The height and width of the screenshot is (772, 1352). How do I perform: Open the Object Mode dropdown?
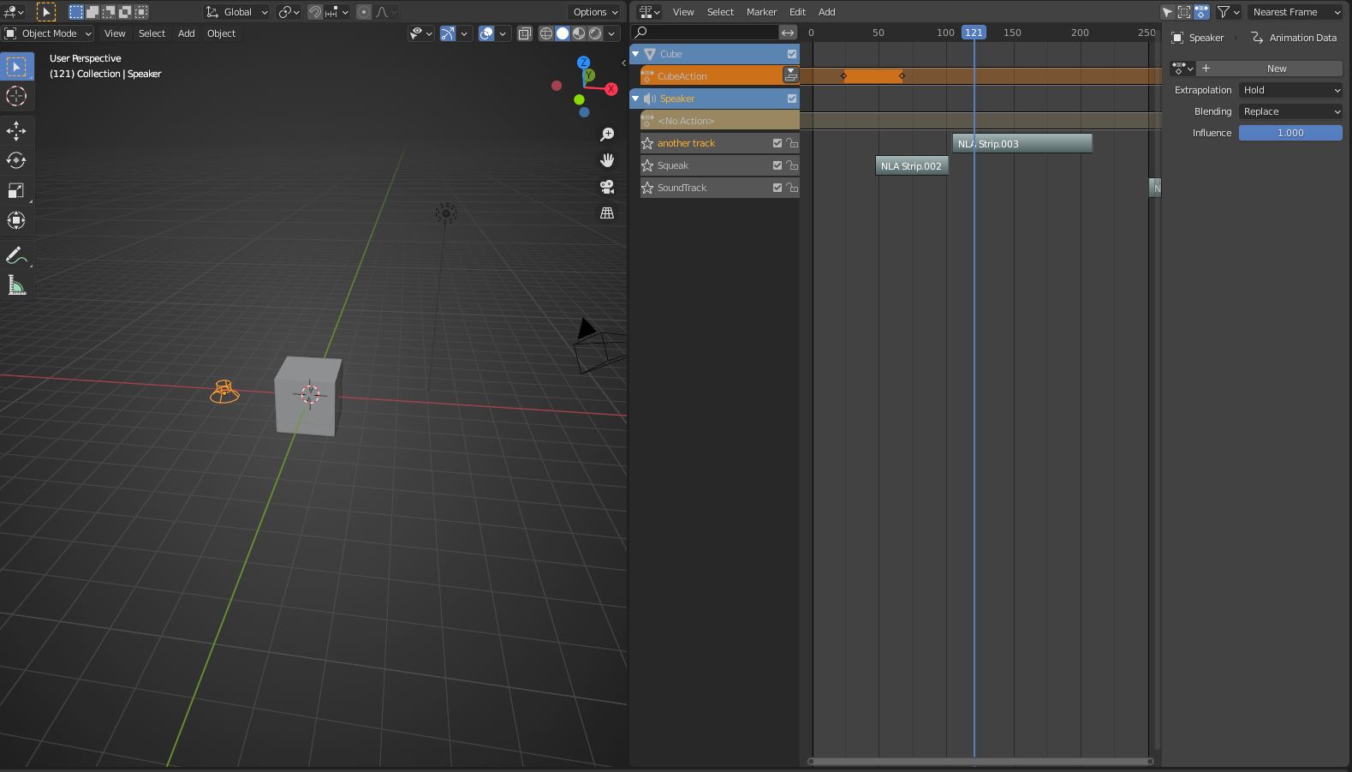48,33
